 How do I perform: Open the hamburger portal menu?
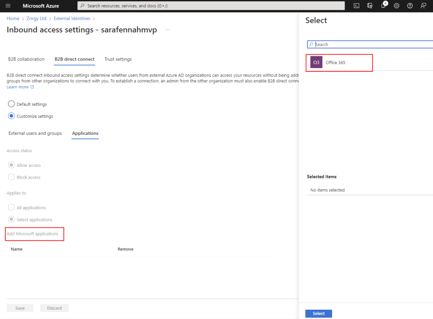(x=8, y=6)
